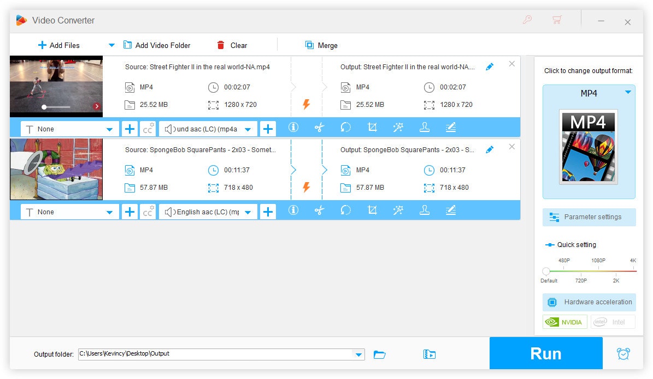Crop the SpongeBob video
This screenshot has height=379, width=653.
tap(372, 210)
